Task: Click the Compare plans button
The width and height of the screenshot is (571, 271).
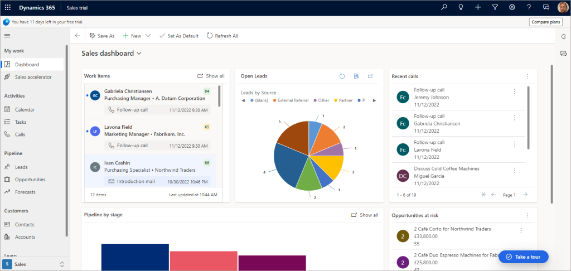Action: [545, 22]
